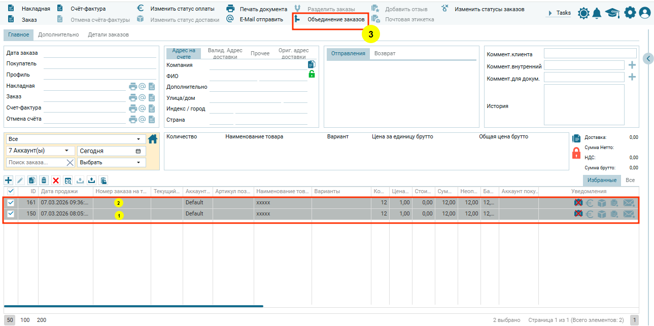The width and height of the screenshot is (654, 326).
Task: Uncheck the checkbox for order 150
Action: click(11, 213)
